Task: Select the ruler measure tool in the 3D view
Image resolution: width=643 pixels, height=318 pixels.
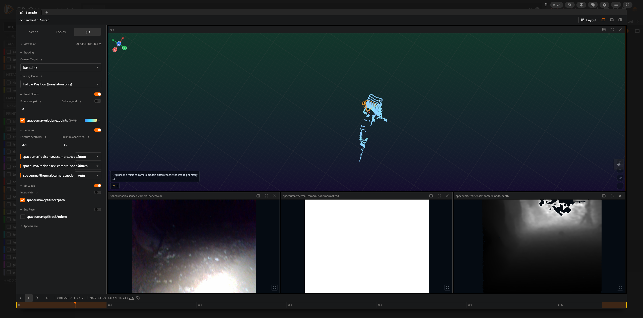Action: (620, 178)
